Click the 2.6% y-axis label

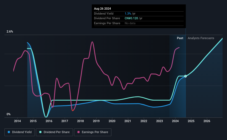coord(10,32)
